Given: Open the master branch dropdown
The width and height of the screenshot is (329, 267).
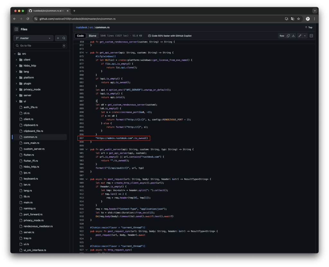Looking at the screenshot, I should point(33,38).
